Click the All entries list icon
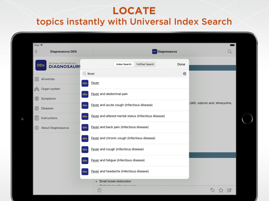Screen dimensions: 269x201 [x=37, y=79]
